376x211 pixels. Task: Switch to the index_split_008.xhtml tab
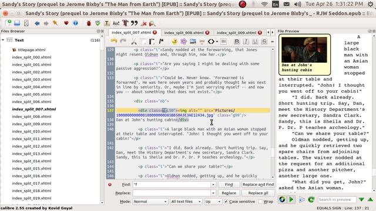click(184, 33)
